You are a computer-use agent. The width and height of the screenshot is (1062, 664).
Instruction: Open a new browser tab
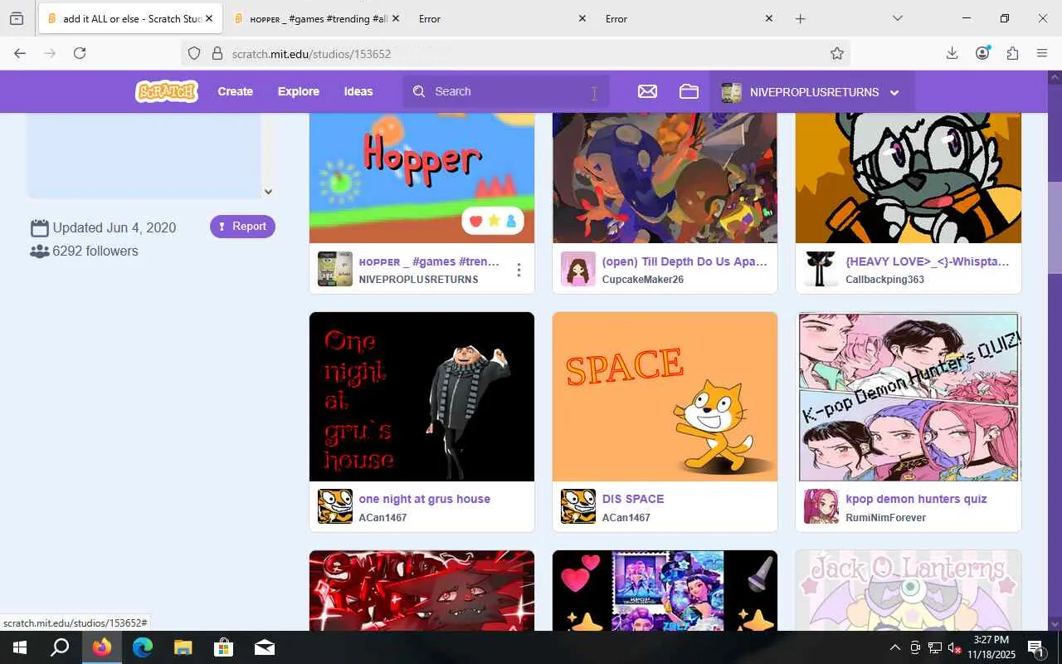(800, 18)
